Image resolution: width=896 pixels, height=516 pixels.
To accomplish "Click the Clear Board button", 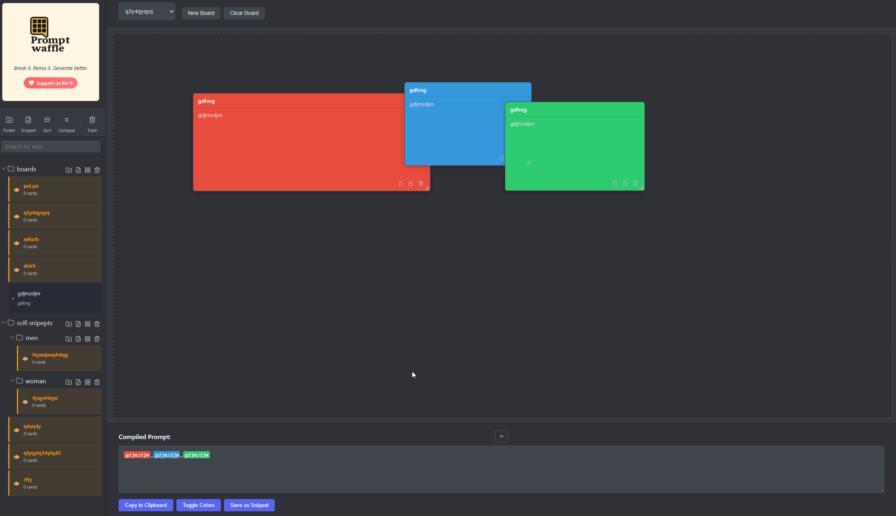I will coord(244,13).
